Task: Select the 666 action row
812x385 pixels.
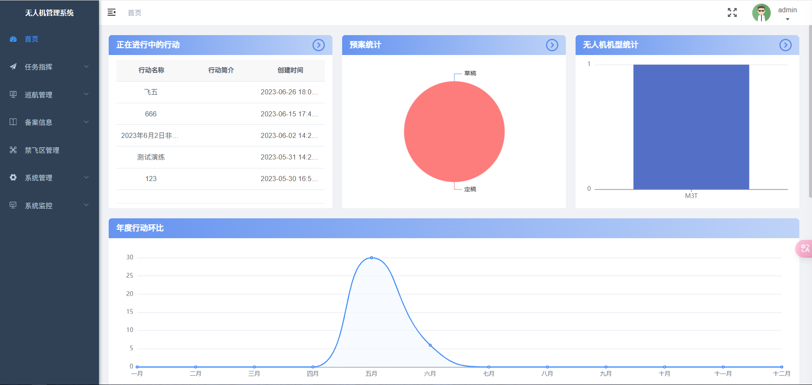Action: click(220, 114)
